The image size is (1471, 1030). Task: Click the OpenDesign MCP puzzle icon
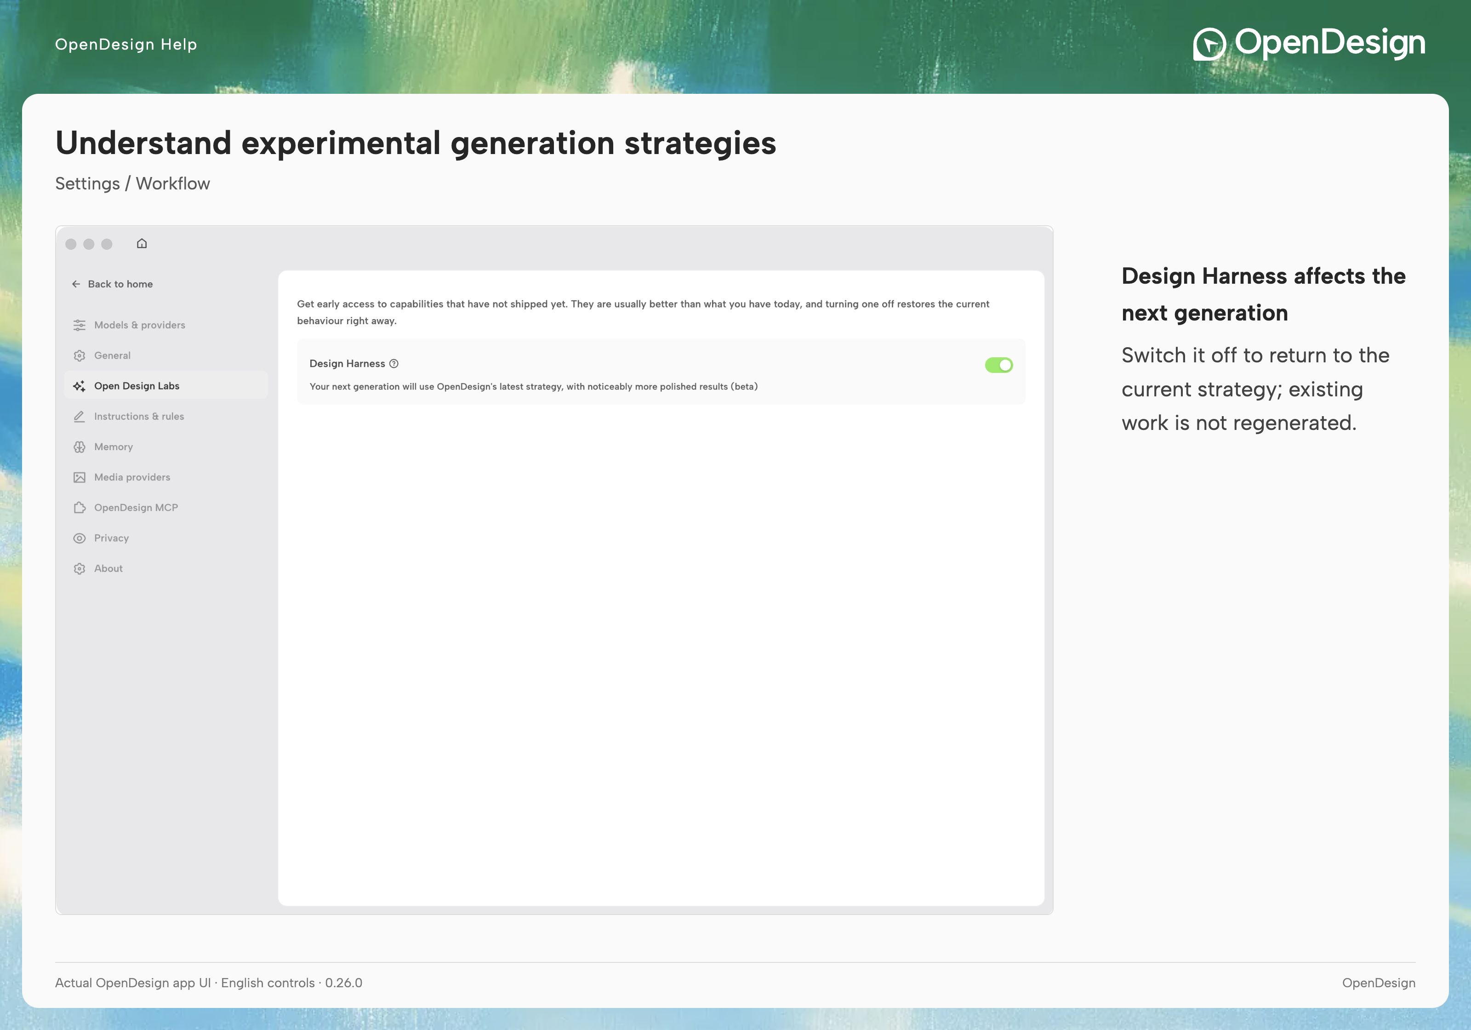80,508
